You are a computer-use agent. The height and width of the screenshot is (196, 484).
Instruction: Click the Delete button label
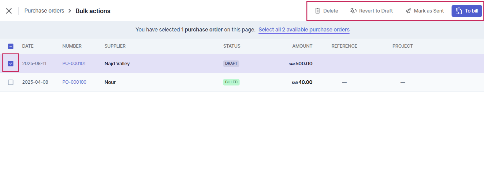[331, 11]
